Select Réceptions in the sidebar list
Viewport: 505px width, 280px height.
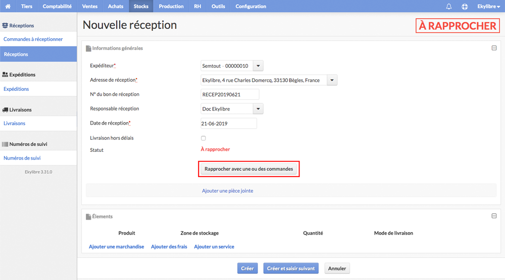pyautogui.click(x=38, y=54)
